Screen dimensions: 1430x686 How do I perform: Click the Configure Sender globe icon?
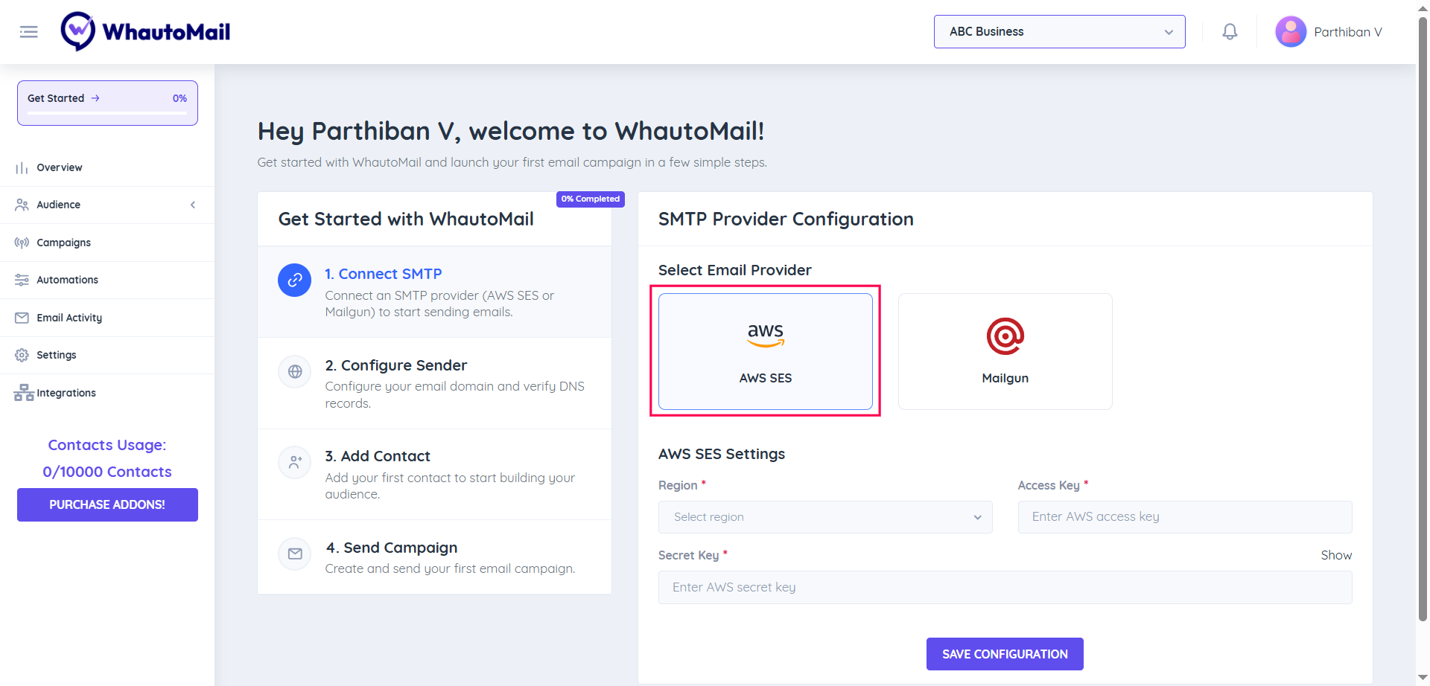295,372
